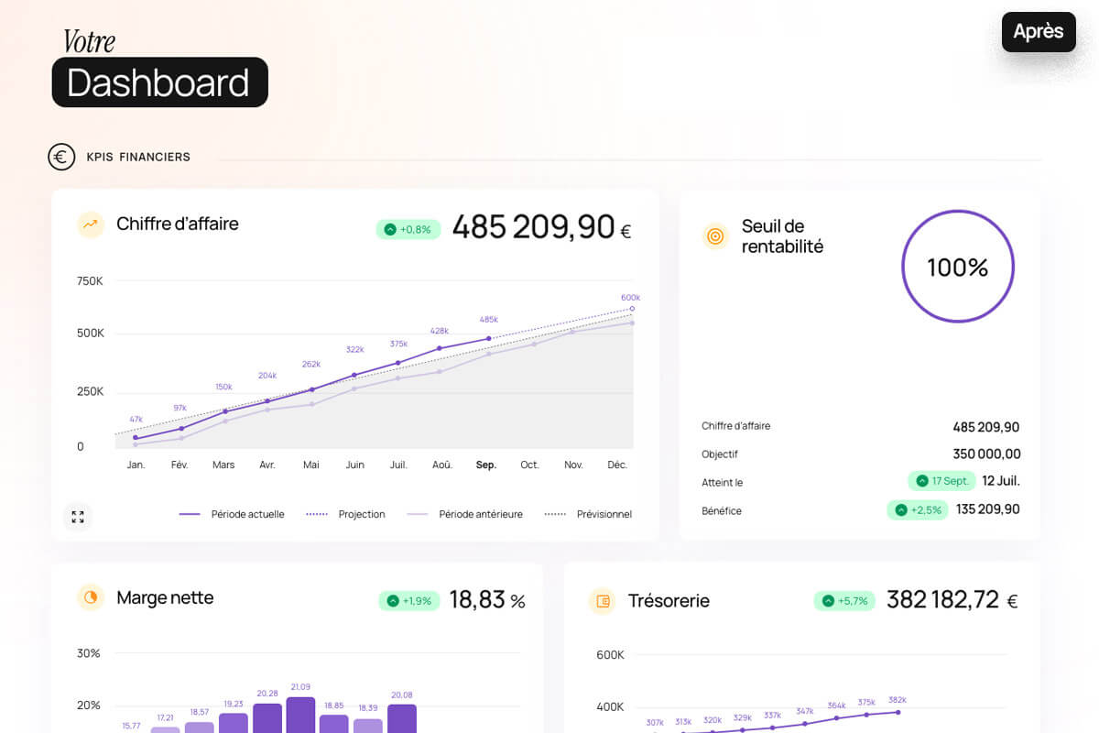Click the Marge nette pie chart icon
Image resolution: width=1099 pixels, height=733 pixels.
click(91, 597)
